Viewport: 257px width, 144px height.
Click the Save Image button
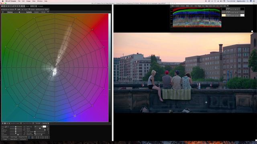pyautogui.click(x=14, y=137)
